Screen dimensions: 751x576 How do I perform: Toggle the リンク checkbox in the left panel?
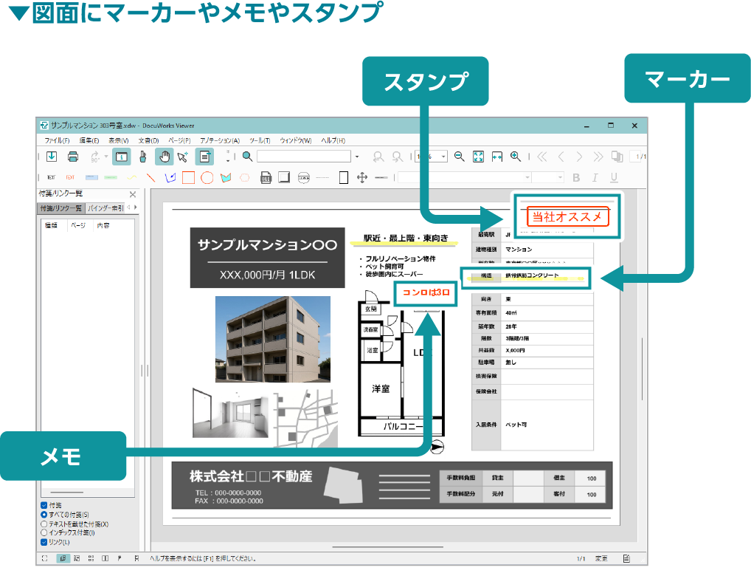pyautogui.click(x=44, y=541)
